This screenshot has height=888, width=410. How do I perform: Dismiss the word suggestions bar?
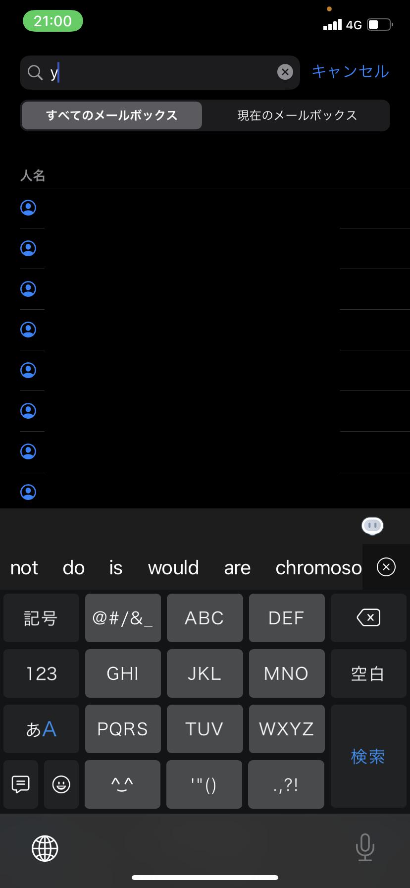(x=386, y=567)
